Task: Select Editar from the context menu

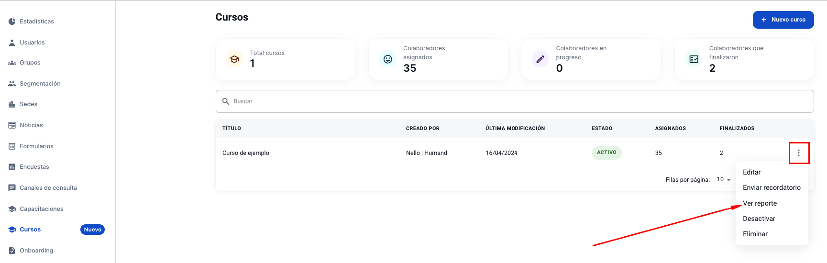Action: tap(751, 172)
